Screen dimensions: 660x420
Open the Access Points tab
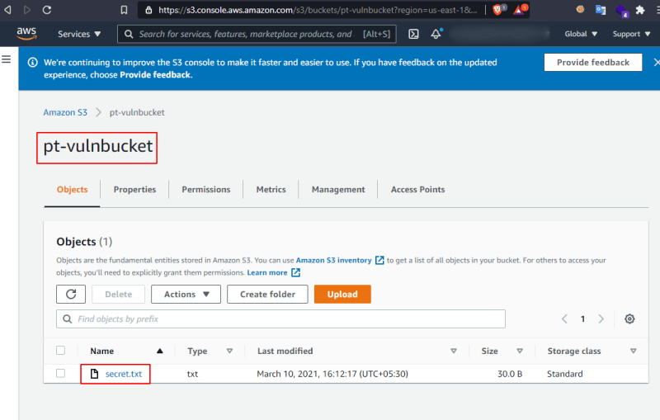pyautogui.click(x=417, y=190)
